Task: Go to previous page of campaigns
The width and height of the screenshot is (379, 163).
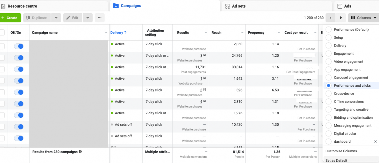Action: 330,18
